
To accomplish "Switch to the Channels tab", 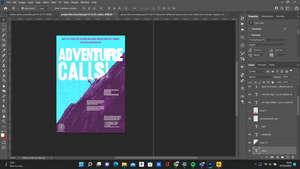I will 262,65.
